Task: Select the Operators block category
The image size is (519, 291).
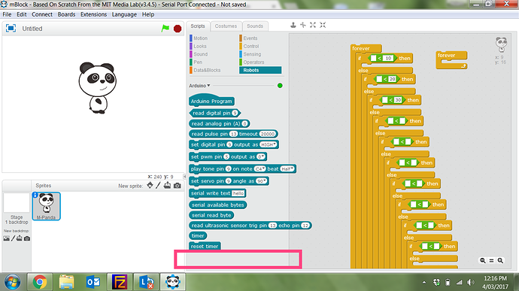Action: 253,62
